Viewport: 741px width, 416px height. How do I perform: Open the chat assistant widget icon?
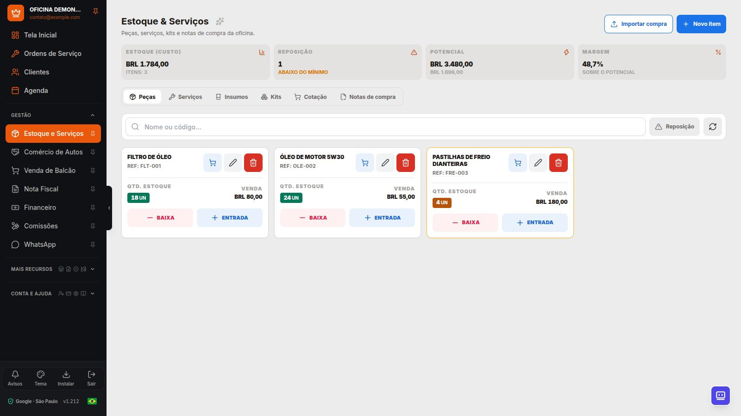pos(721,396)
